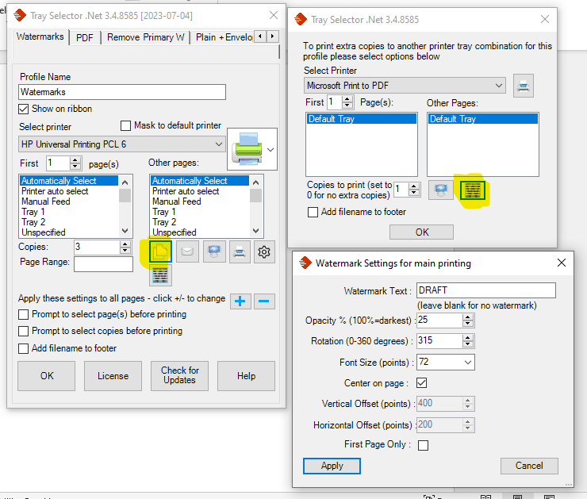Switch to the PDF tab
587x499 pixels.
click(84, 37)
